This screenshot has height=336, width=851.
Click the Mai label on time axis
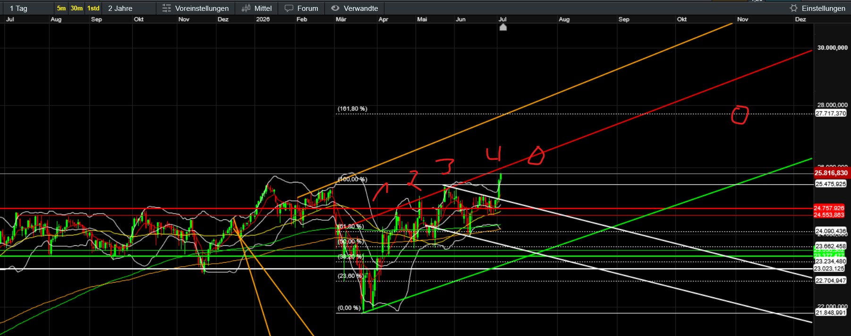pos(422,19)
